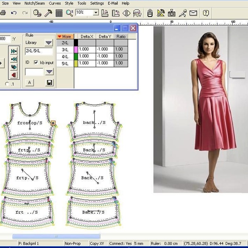
Task: Click the horizontal scrollbar thumb
Action: [56, 236]
